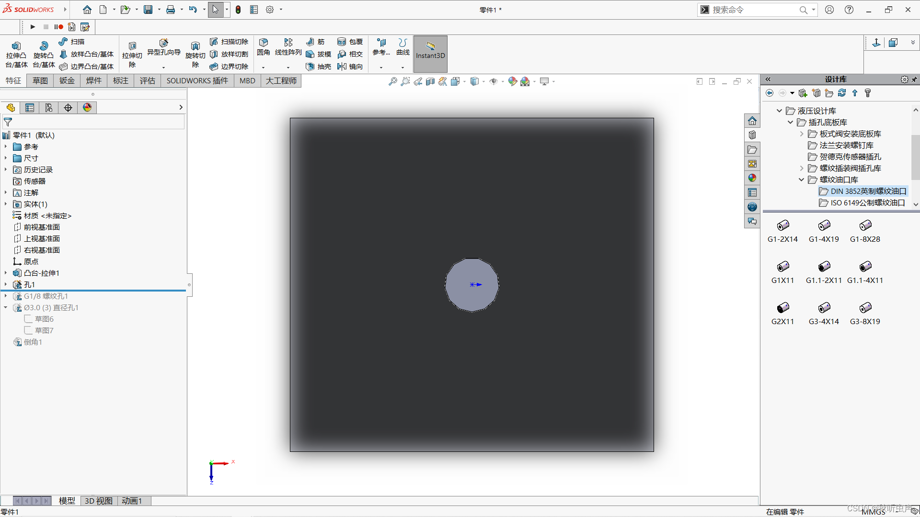The image size is (920, 517).
Task: Switch to the 评估 tab
Action: pyautogui.click(x=148, y=81)
